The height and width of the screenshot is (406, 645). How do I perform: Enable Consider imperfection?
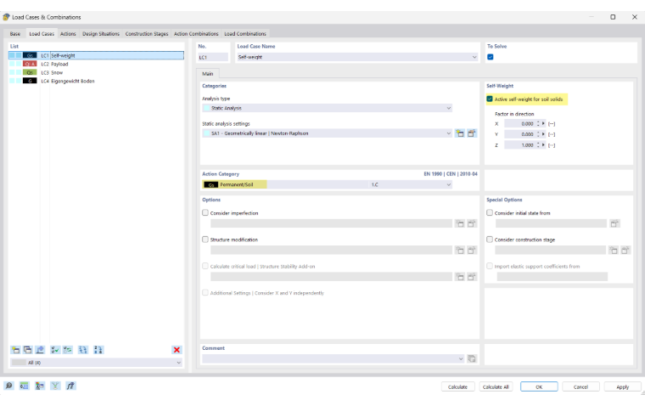(x=205, y=213)
